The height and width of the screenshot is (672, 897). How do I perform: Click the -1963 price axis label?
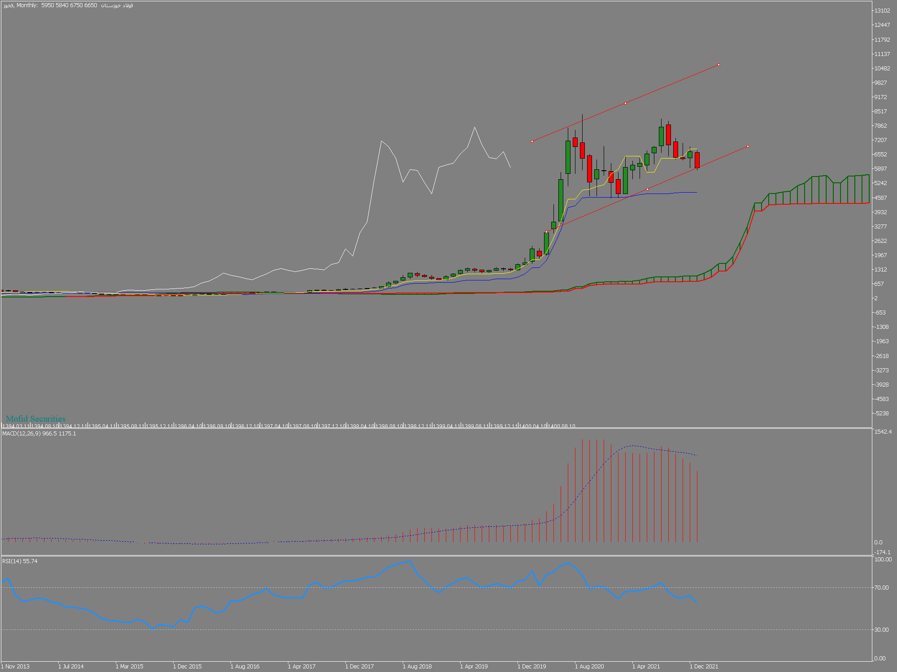click(881, 341)
